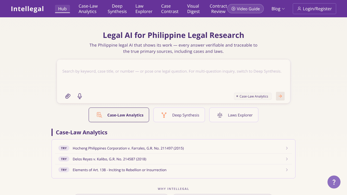Click TRY badge beside Delos Reyes case
Image resolution: width=347 pixels, height=195 pixels.
(x=64, y=159)
